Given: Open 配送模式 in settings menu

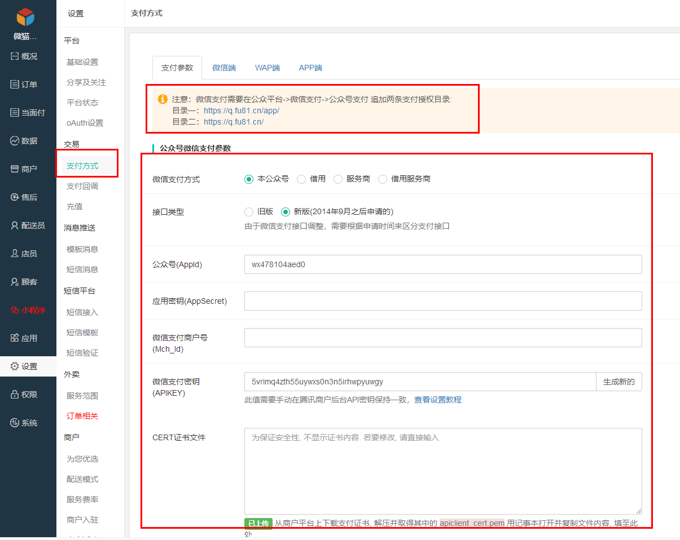Looking at the screenshot, I should pyautogui.click(x=82, y=479).
